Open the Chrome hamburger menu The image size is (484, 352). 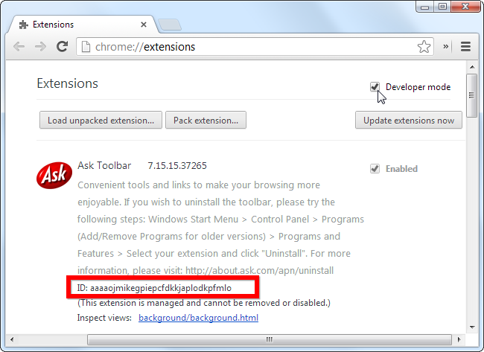465,47
